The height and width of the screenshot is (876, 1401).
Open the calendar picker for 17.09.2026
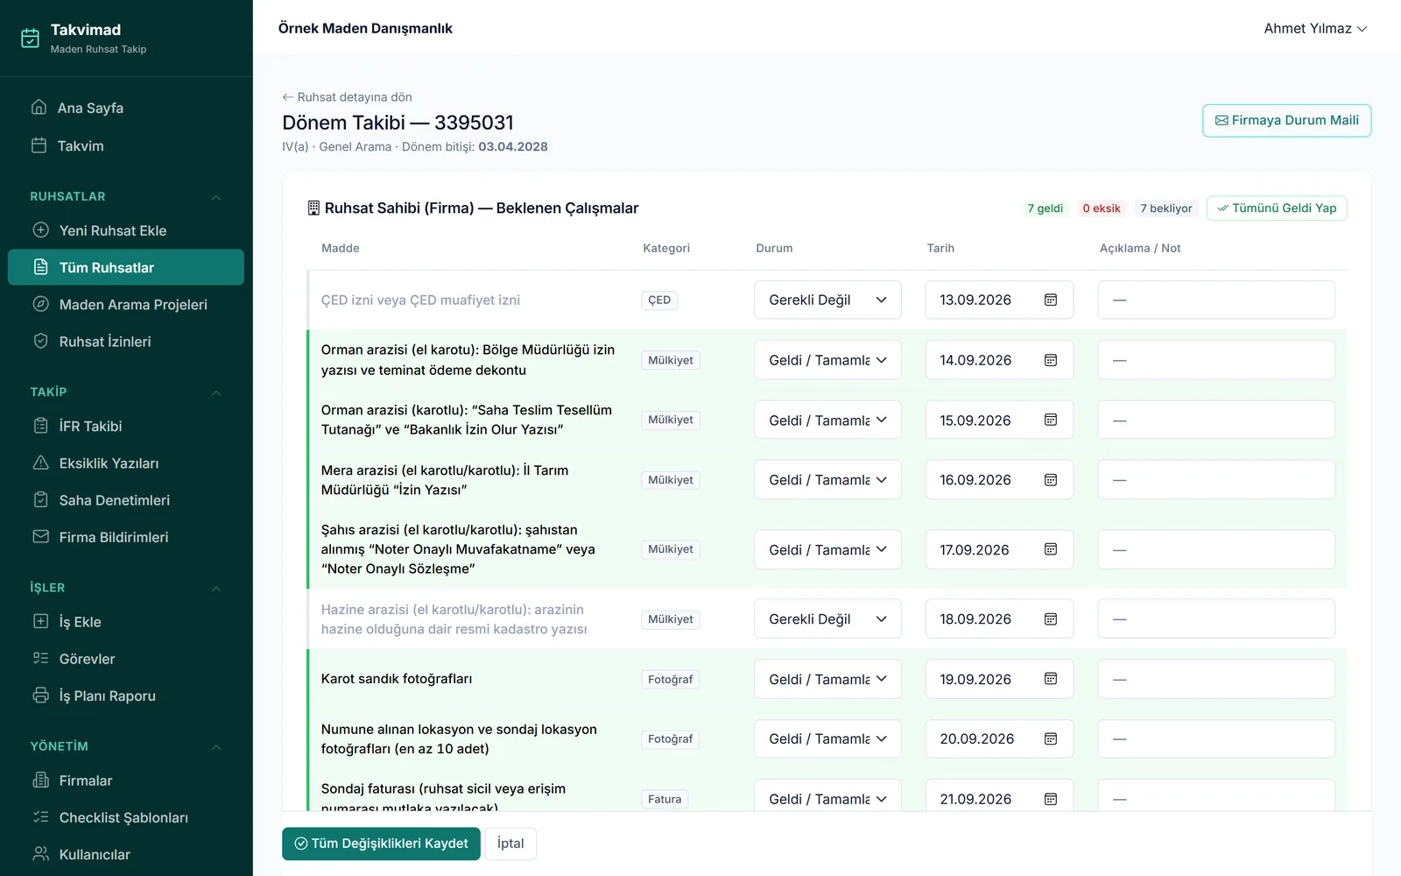1051,549
